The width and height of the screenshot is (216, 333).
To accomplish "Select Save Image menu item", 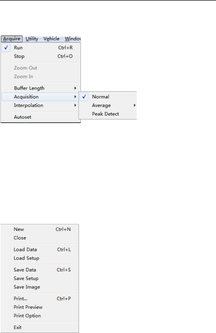I will [x=40, y=287].
